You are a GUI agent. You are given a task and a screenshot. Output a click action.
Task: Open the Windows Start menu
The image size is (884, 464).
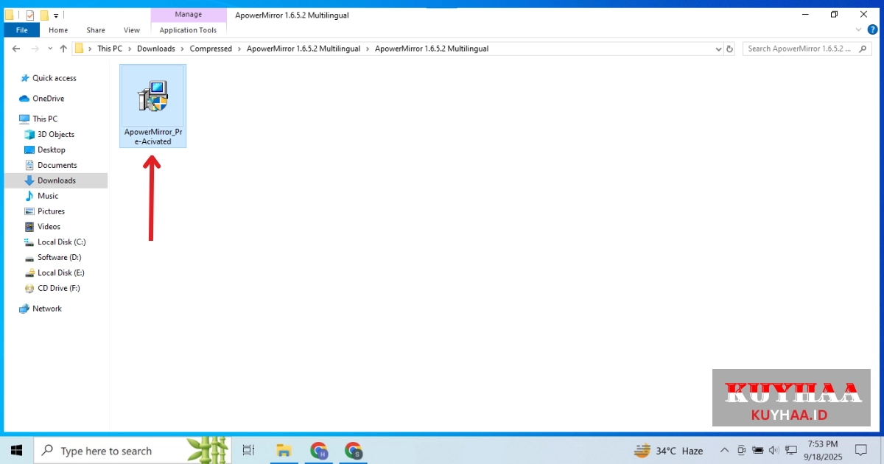16,450
